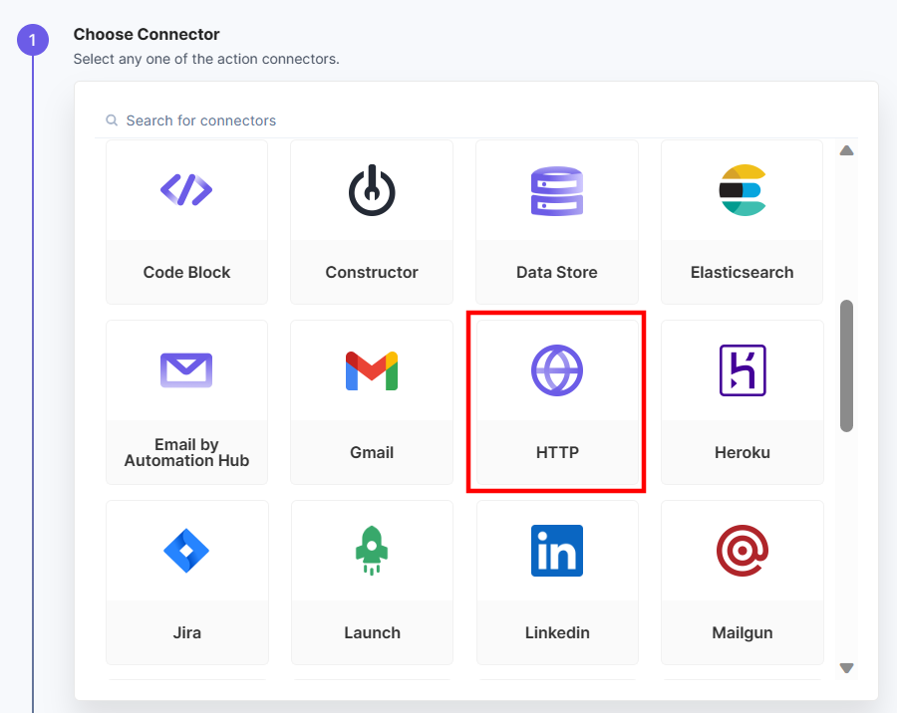
Task: Click the step 1 circle indicator
Action: point(33,41)
